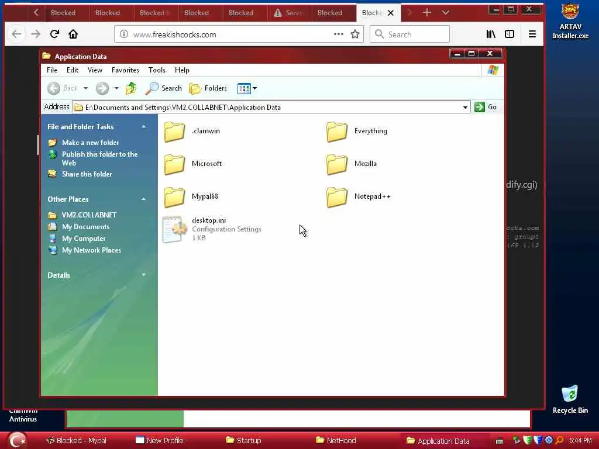Switch to NetHood taskbar button

pyautogui.click(x=336, y=441)
